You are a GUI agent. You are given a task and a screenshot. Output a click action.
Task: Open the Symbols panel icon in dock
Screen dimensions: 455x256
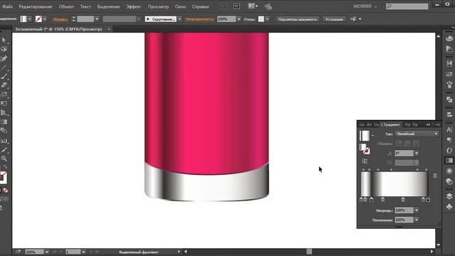coord(449,206)
